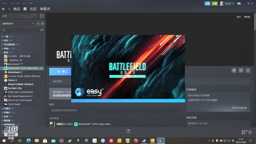This screenshot has height=144, width=256.
Task: Select Counter-Strike: Global Offensive
Action: tap(24, 76)
